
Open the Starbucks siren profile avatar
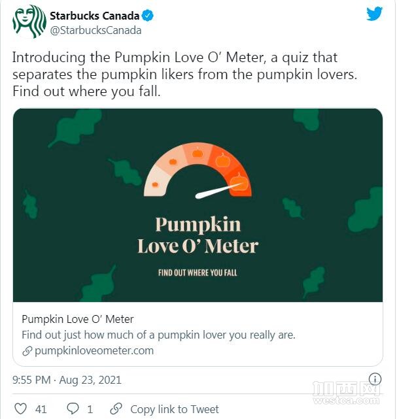(29, 22)
